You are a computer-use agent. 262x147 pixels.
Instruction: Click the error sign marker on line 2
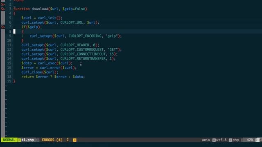pos(3,4)
